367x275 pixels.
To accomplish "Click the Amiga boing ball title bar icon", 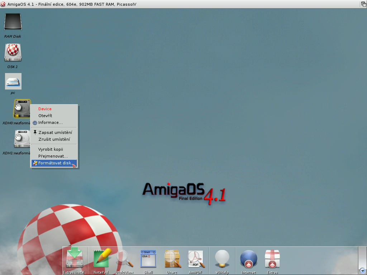I will (3, 4).
